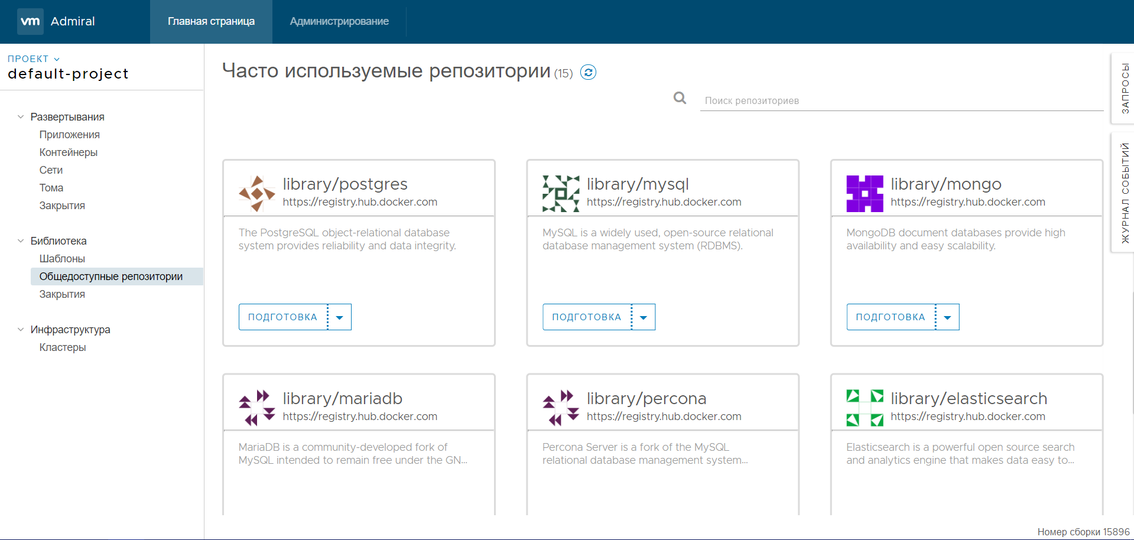The width and height of the screenshot is (1134, 540).
Task: Click registry URL under library/postgres
Action: [360, 202]
